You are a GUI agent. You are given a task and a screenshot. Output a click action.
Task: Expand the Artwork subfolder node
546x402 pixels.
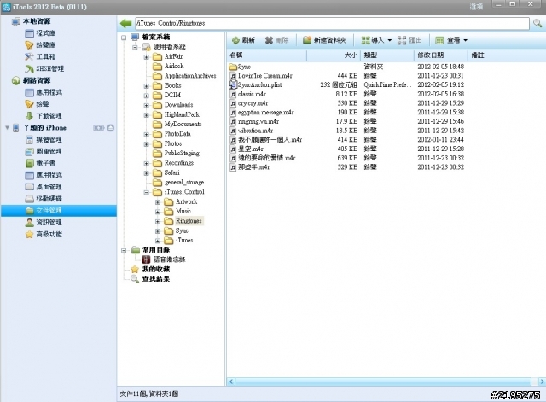click(158, 202)
